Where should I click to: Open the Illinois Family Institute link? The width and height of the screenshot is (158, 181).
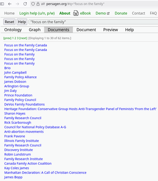point(21,141)
